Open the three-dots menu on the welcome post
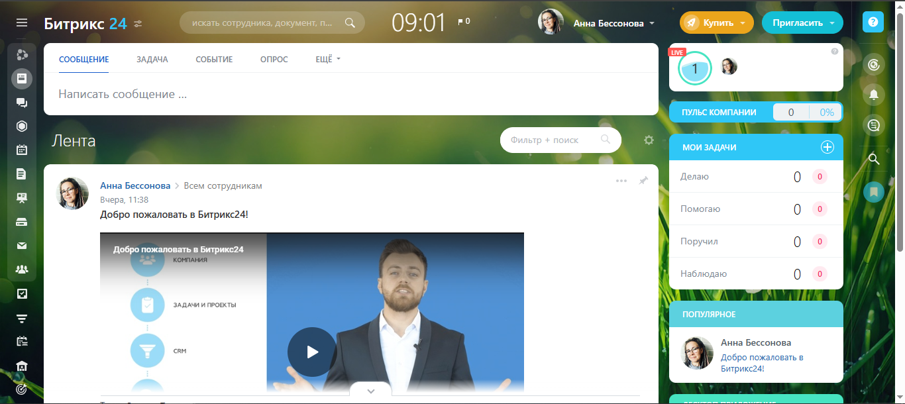The image size is (905, 404). tap(621, 181)
